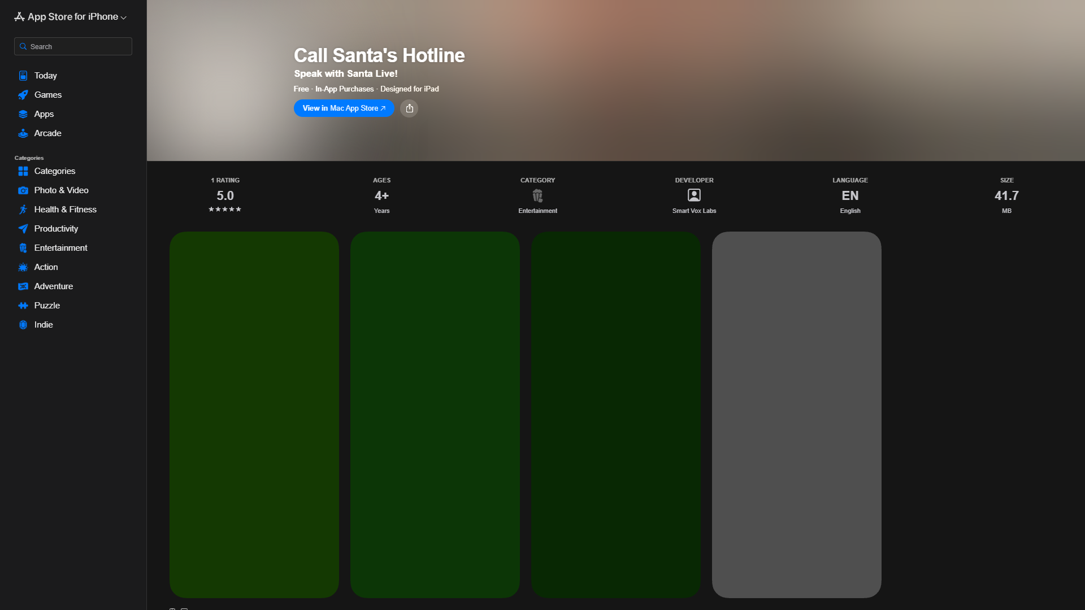Click the Categories grid icon

23,171
